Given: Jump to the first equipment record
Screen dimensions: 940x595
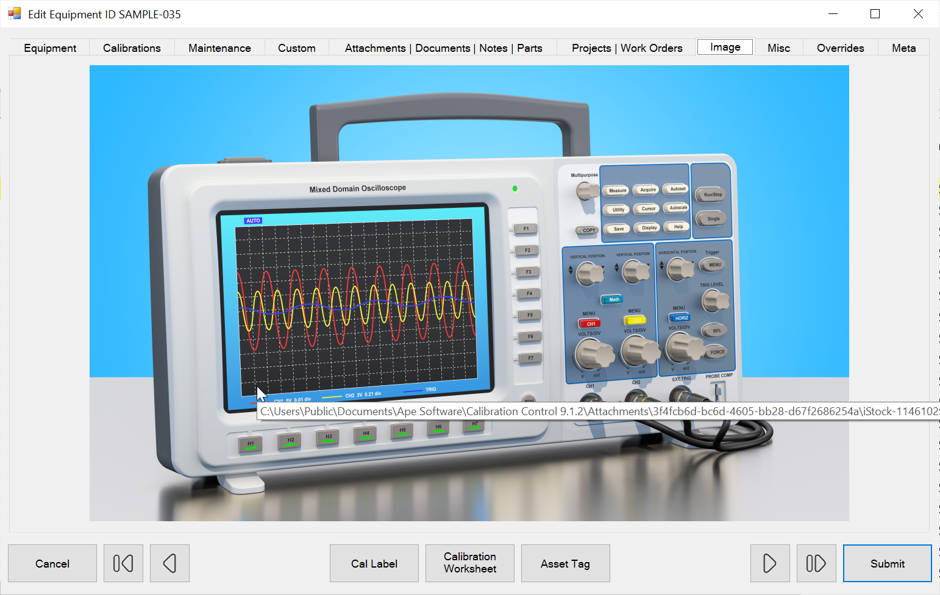Looking at the screenshot, I should pos(123,563).
